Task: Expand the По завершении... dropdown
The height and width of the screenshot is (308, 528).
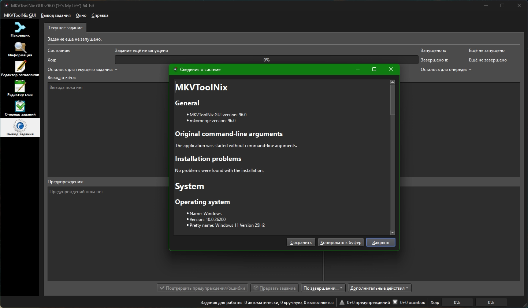Action: (x=323, y=288)
